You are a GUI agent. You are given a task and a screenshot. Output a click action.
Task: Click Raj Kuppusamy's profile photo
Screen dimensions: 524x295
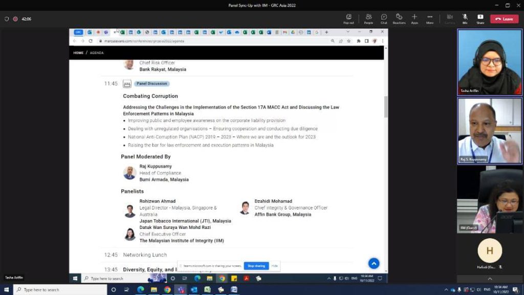(129, 173)
